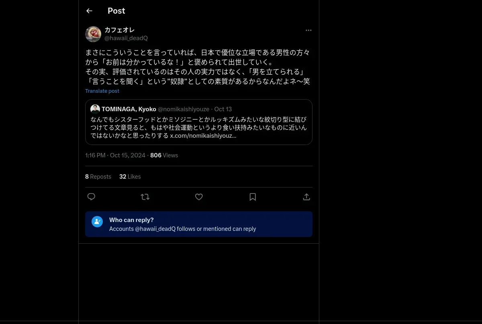
Task: Click the カフェオレ display name
Action: coord(119,30)
